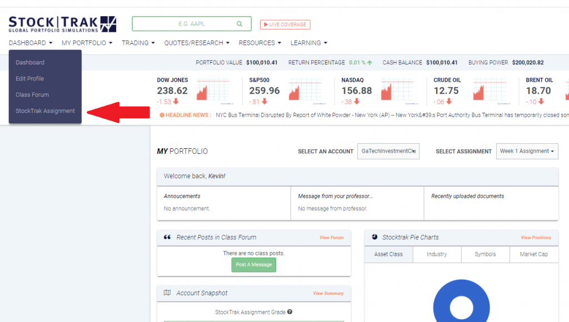Click the Live Coverage button
The image size is (569, 322).
pyautogui.click(x=285, y=24)
